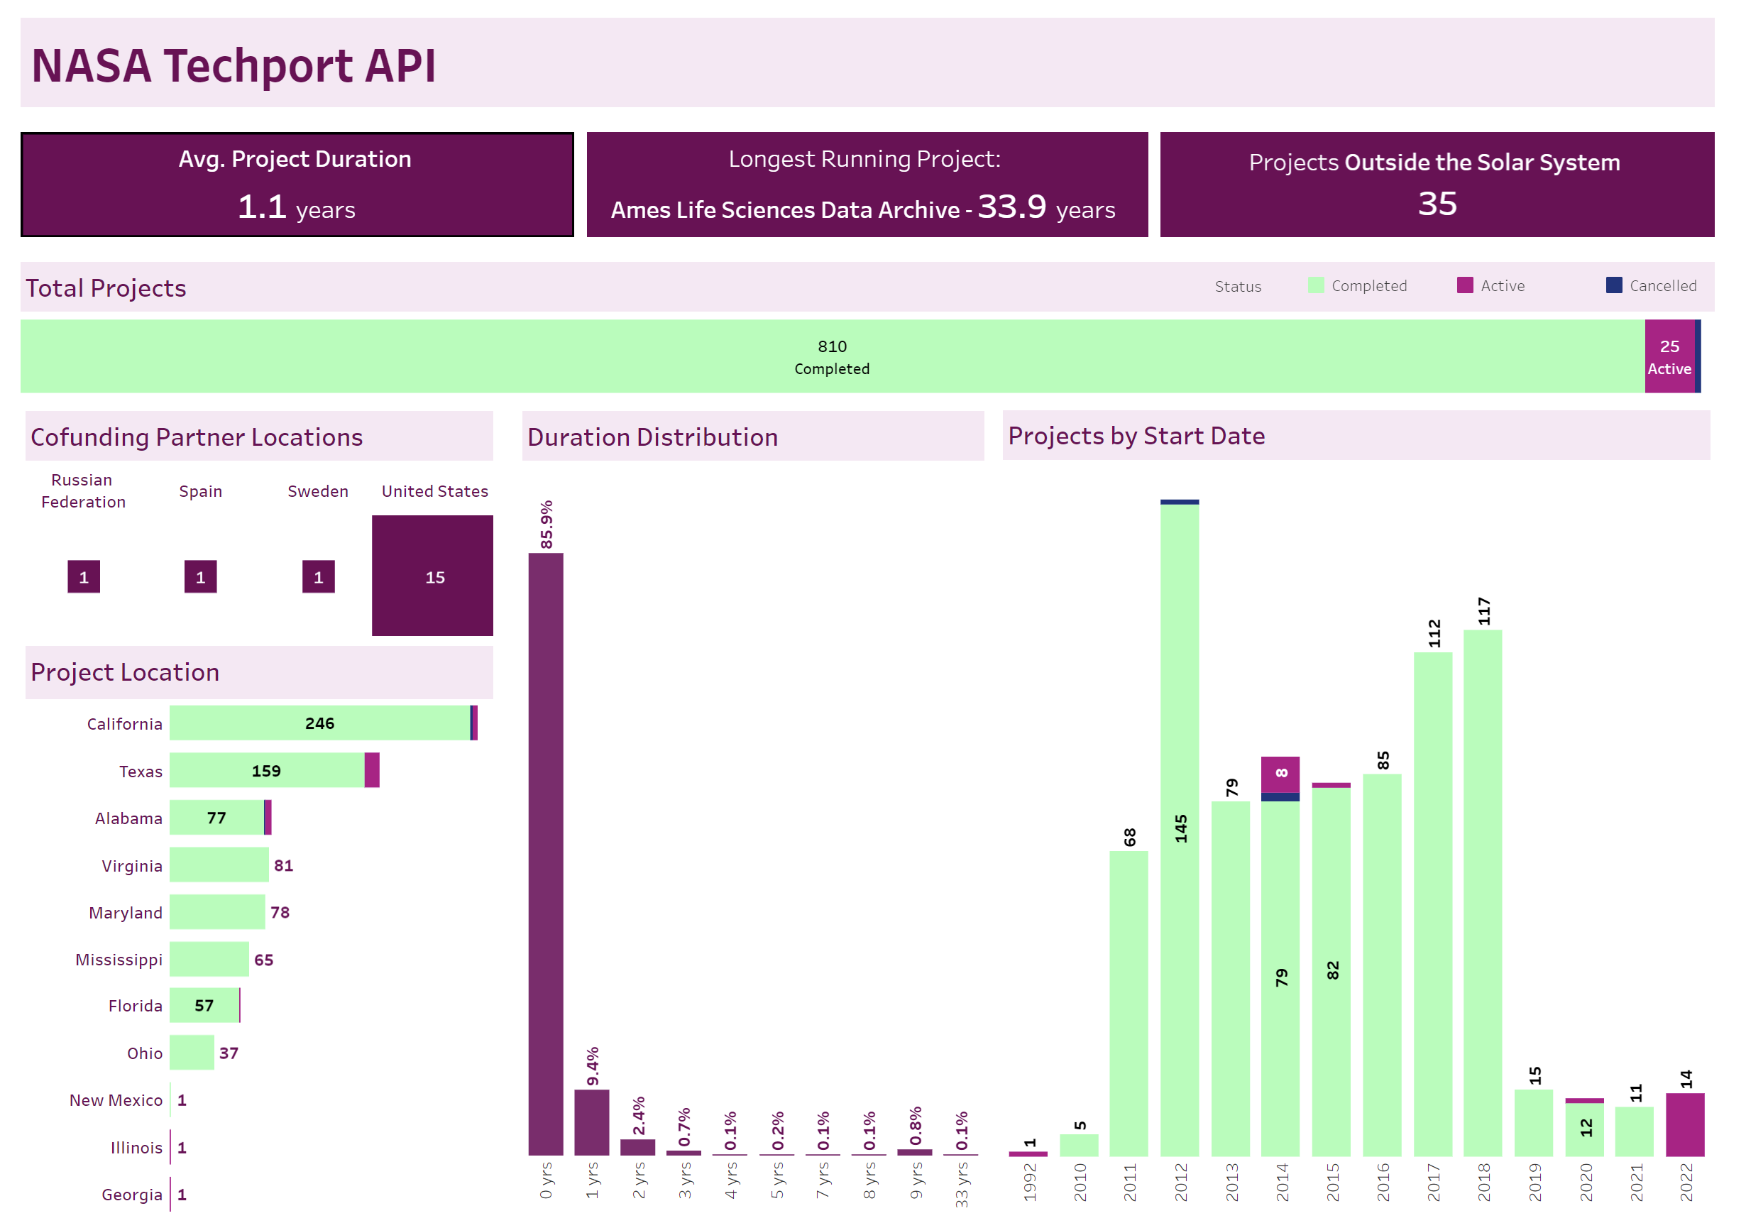Click the Virginia project location bar
This screenshot has width=1746, height=1223.
click(x=219, y=865)
